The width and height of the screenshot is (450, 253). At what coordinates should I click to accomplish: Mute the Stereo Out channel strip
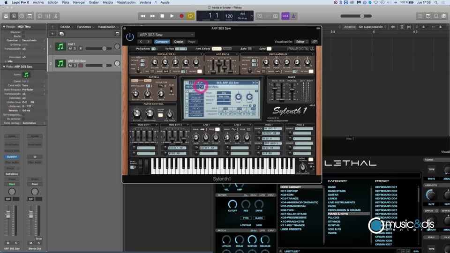click(31, 243)
